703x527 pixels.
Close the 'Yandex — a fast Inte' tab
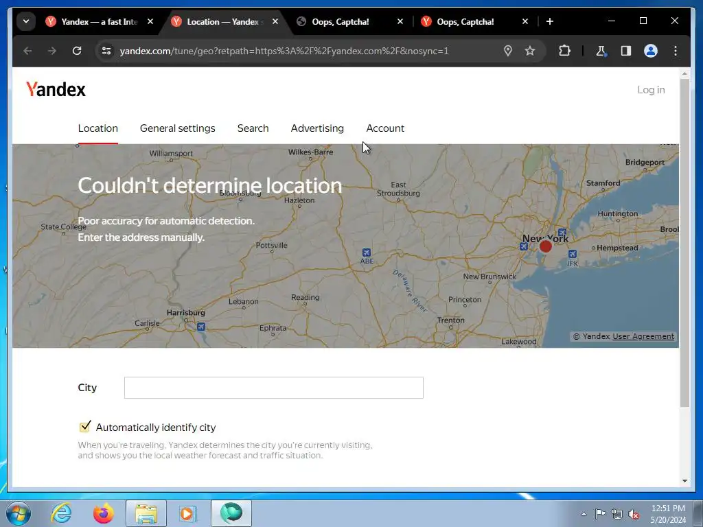pyautogui.click(x=150, y=21)
